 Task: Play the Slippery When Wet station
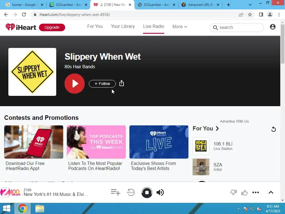click(75, 84)
